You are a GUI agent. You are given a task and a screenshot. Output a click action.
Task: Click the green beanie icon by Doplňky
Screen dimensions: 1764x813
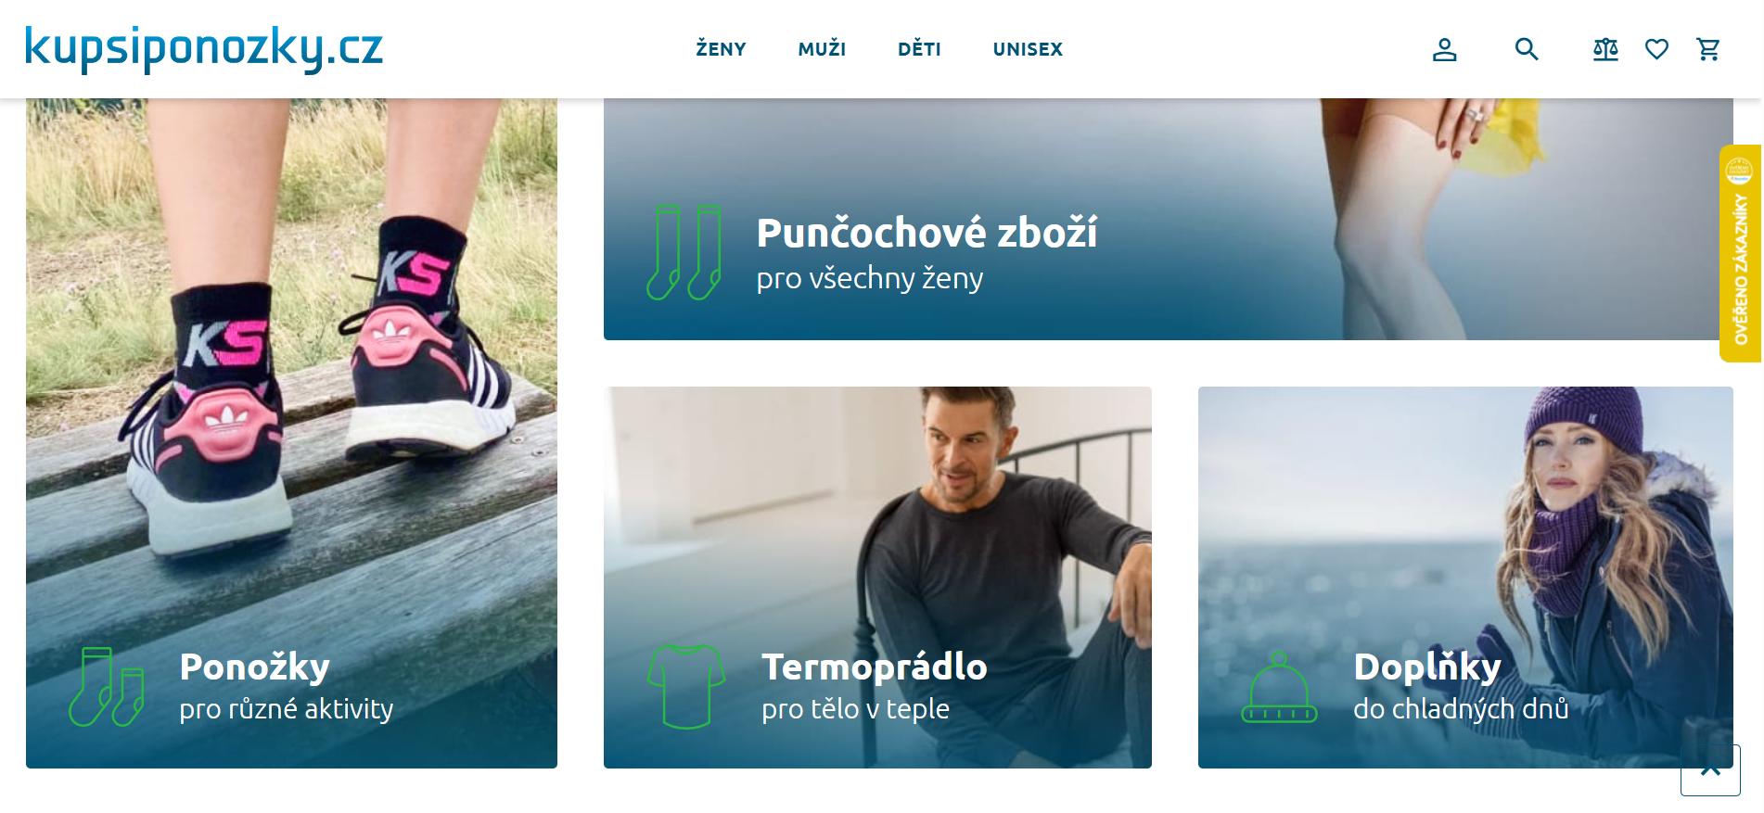point(1279,687)
